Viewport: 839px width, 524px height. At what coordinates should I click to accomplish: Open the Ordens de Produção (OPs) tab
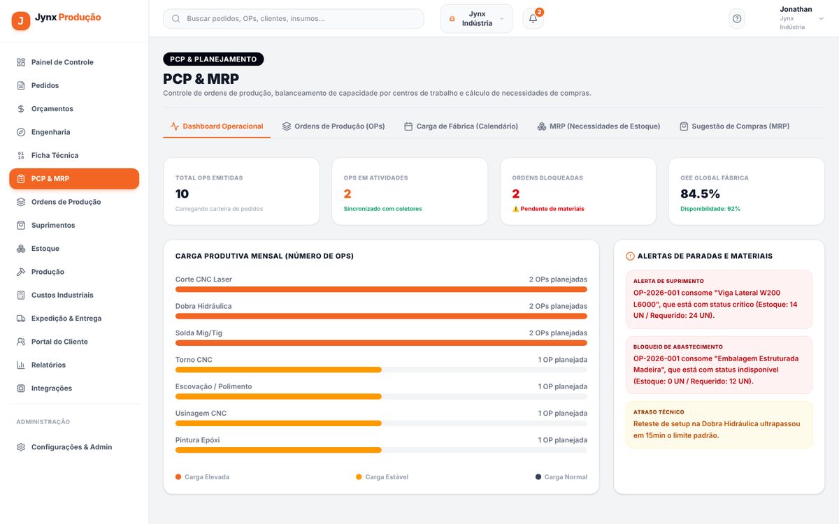coord(334,126)
